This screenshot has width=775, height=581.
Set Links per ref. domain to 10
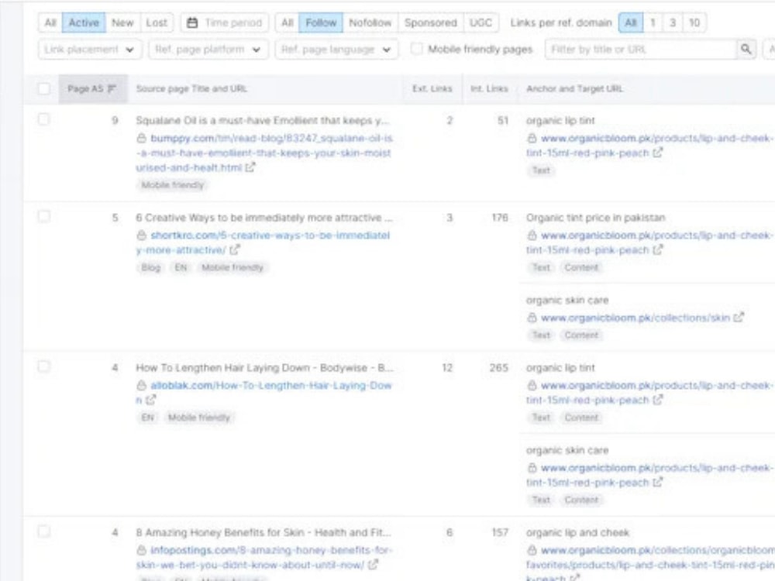click(x=694, y=22)
